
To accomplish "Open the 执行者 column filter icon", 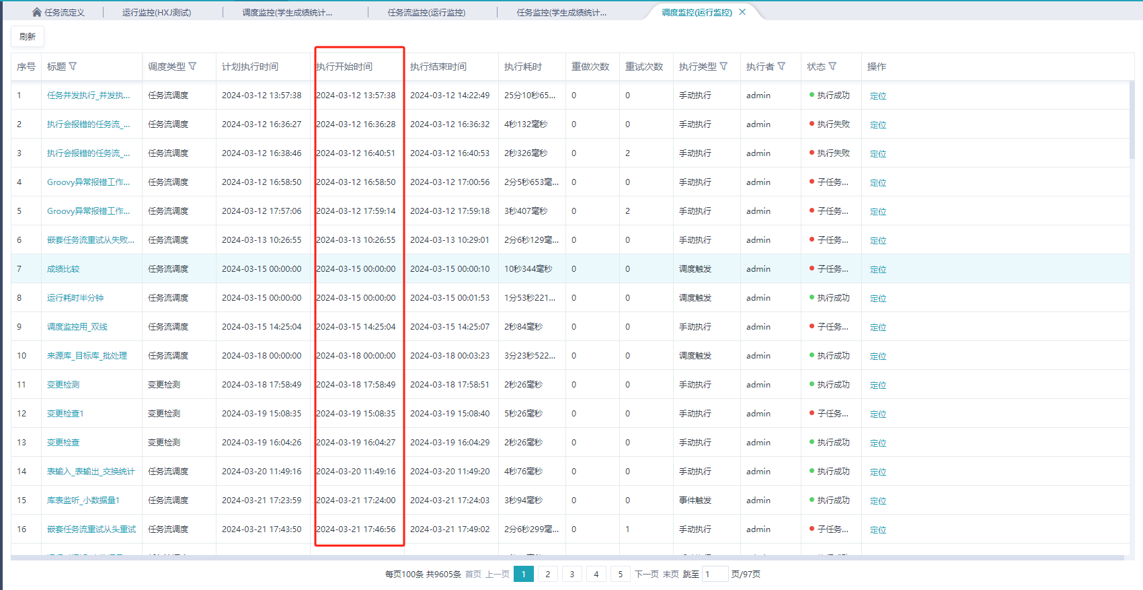I will (781, 67).
